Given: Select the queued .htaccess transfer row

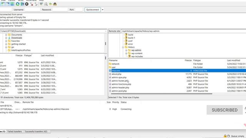Looking at the screenshot, I should click(x=66, y=109).
